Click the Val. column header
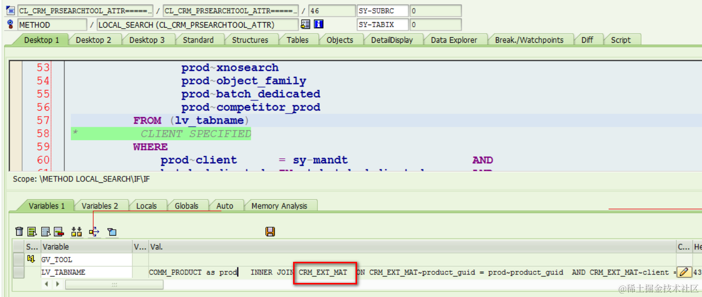The image size is (702, 297). coord(412,247)
